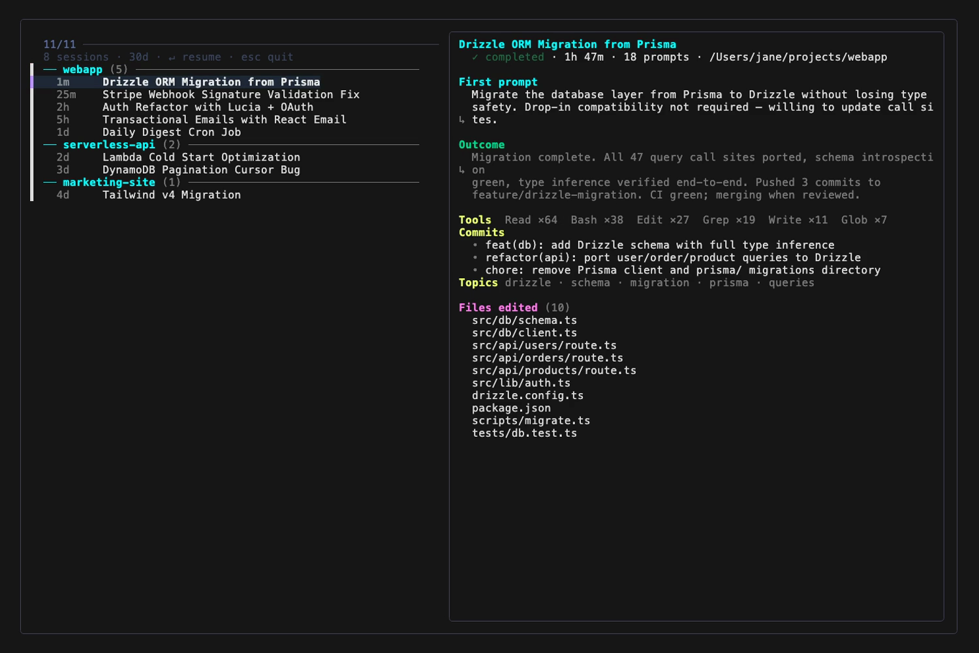Click the drizzle.config.ts file entry
979x653 pixels.
pyautogui.click(x=527, y=396)
